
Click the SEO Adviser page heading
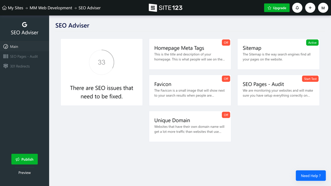tap(72, 26)
